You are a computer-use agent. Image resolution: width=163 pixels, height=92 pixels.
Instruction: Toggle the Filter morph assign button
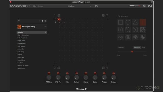[67, 73]
